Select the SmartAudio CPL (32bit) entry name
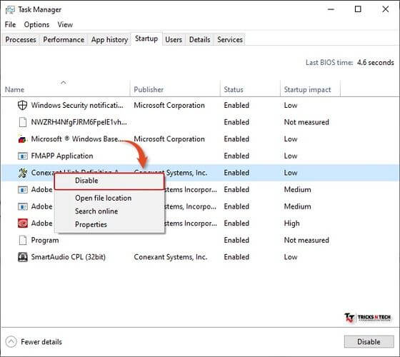 pyautogui.click(x=68, y=257)
